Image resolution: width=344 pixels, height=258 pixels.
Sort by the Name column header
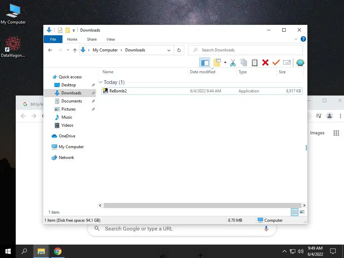tap(108, 72)
